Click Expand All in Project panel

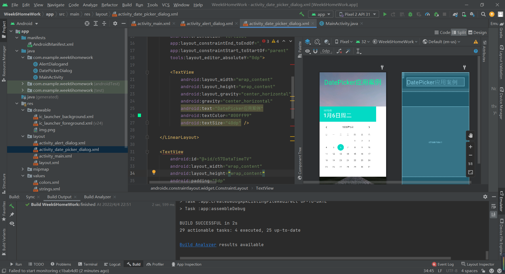(x=96, y=23)
